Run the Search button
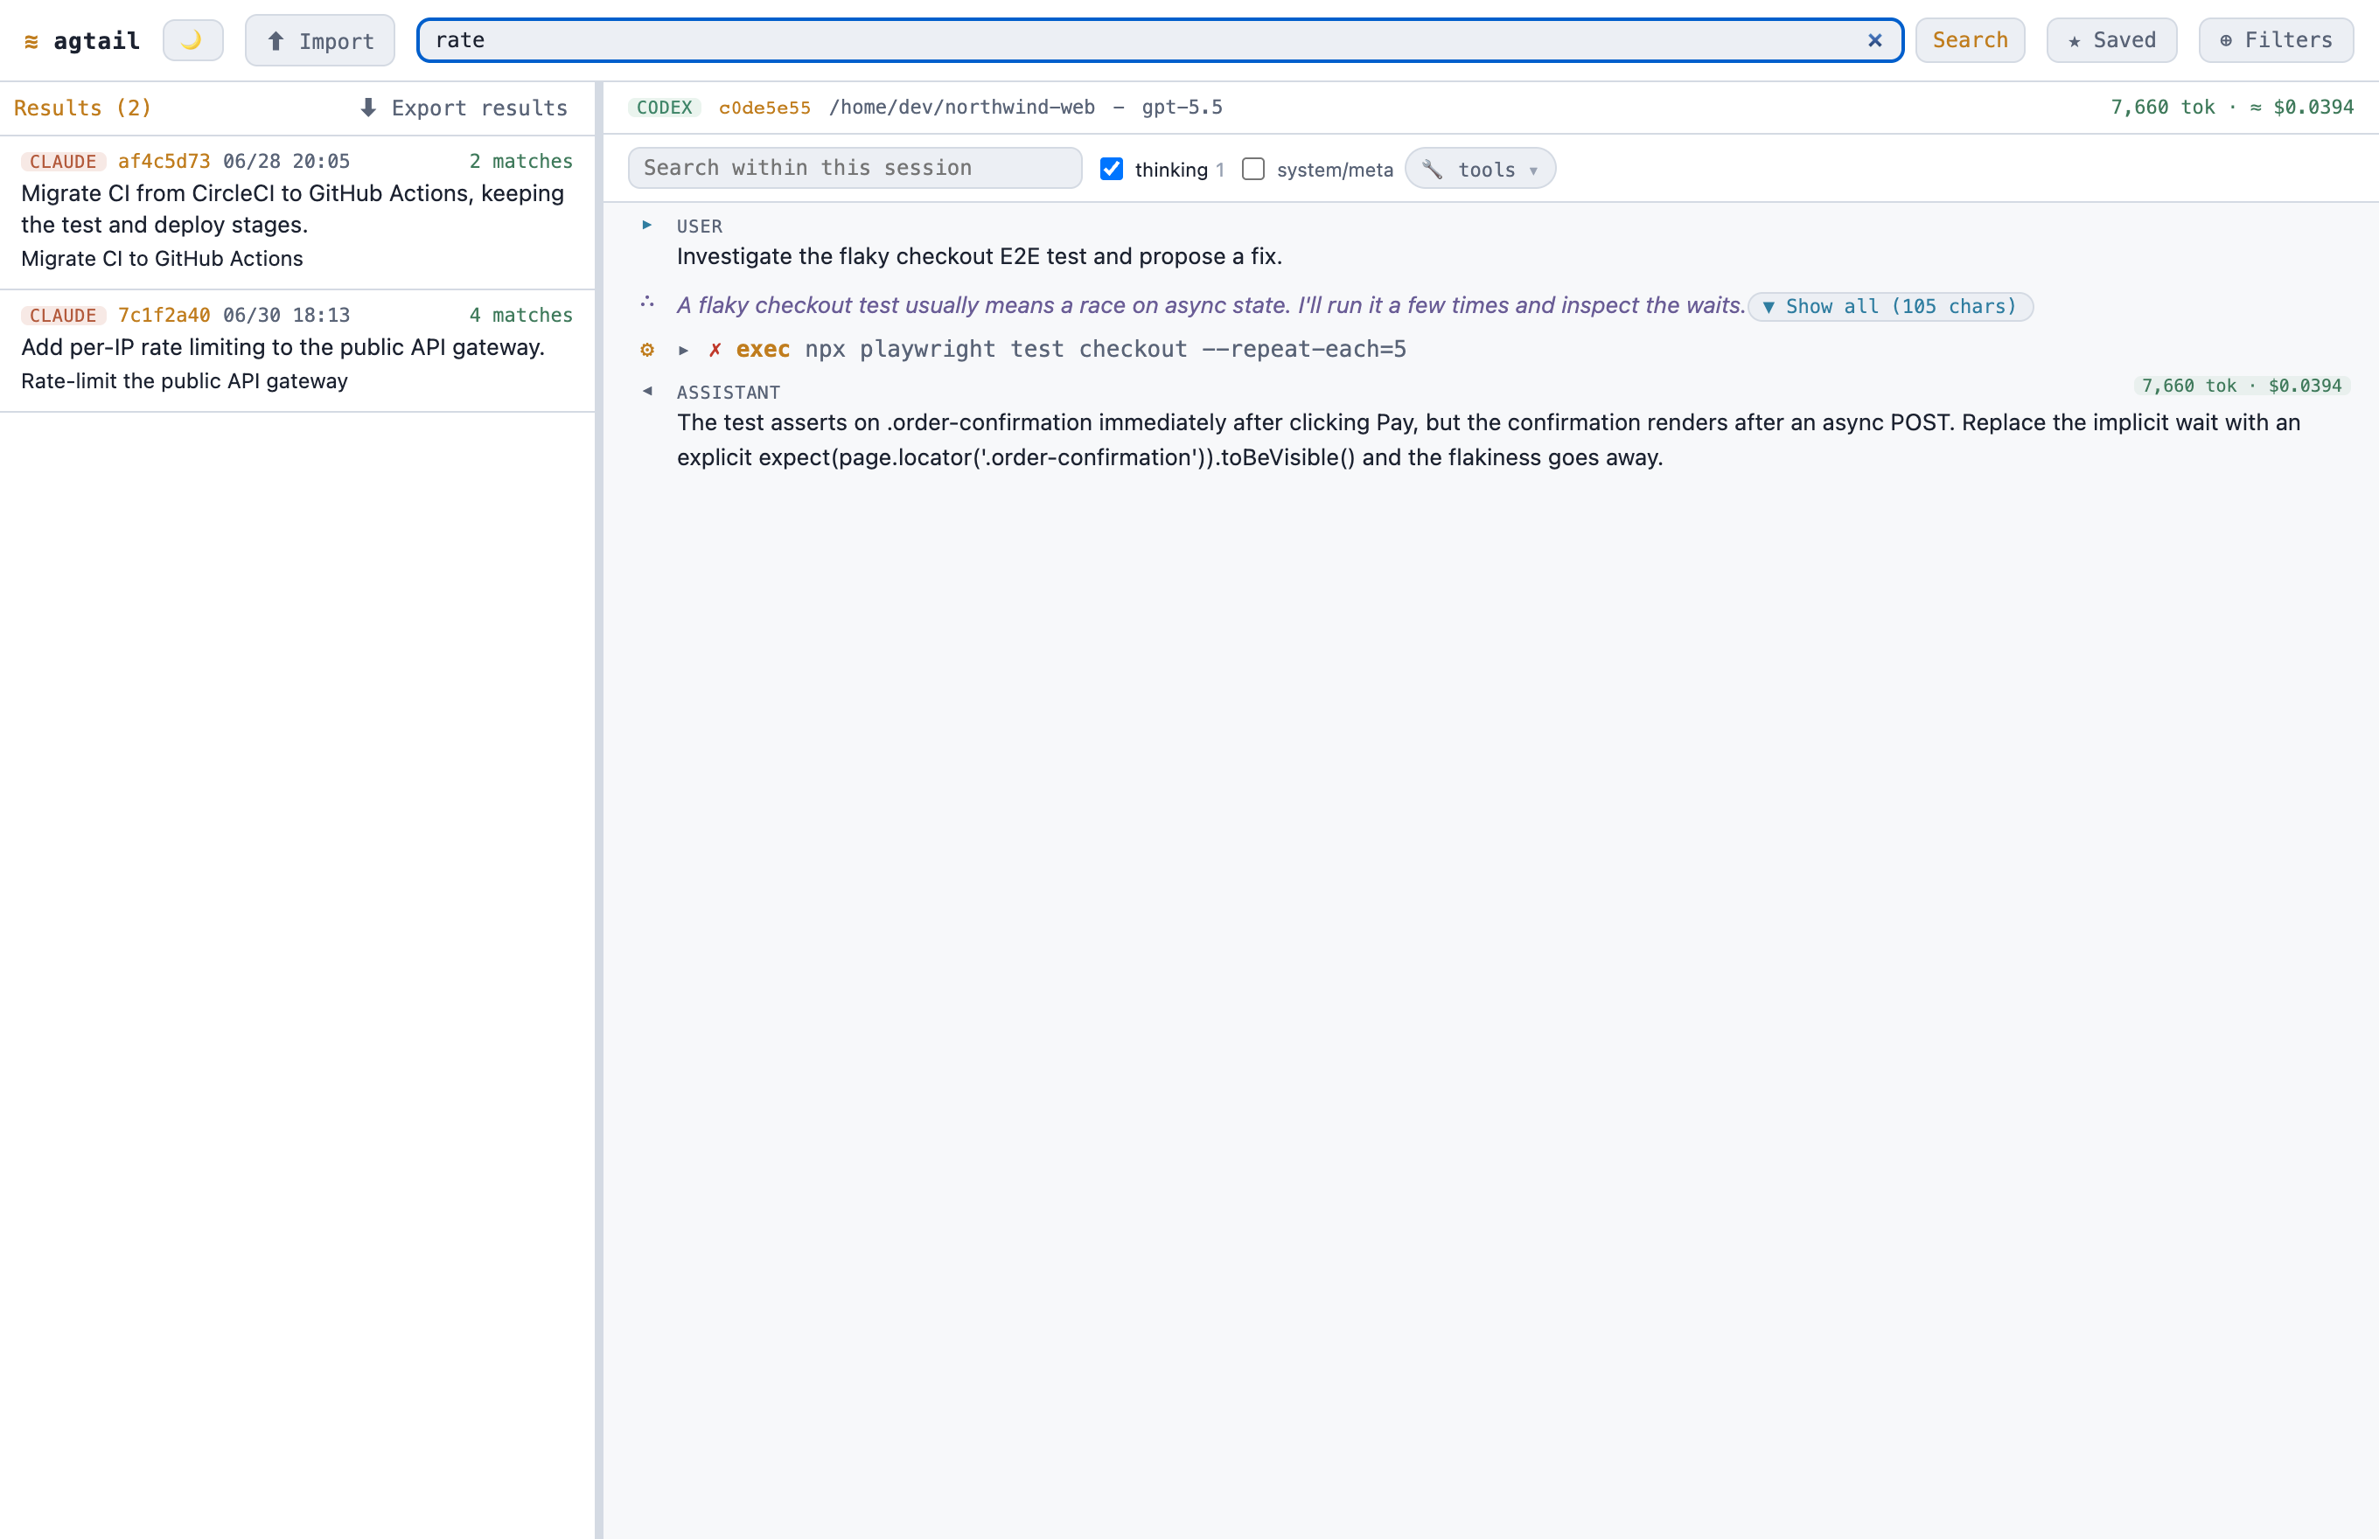2379x1539 pixels. tap(1969, 40)
